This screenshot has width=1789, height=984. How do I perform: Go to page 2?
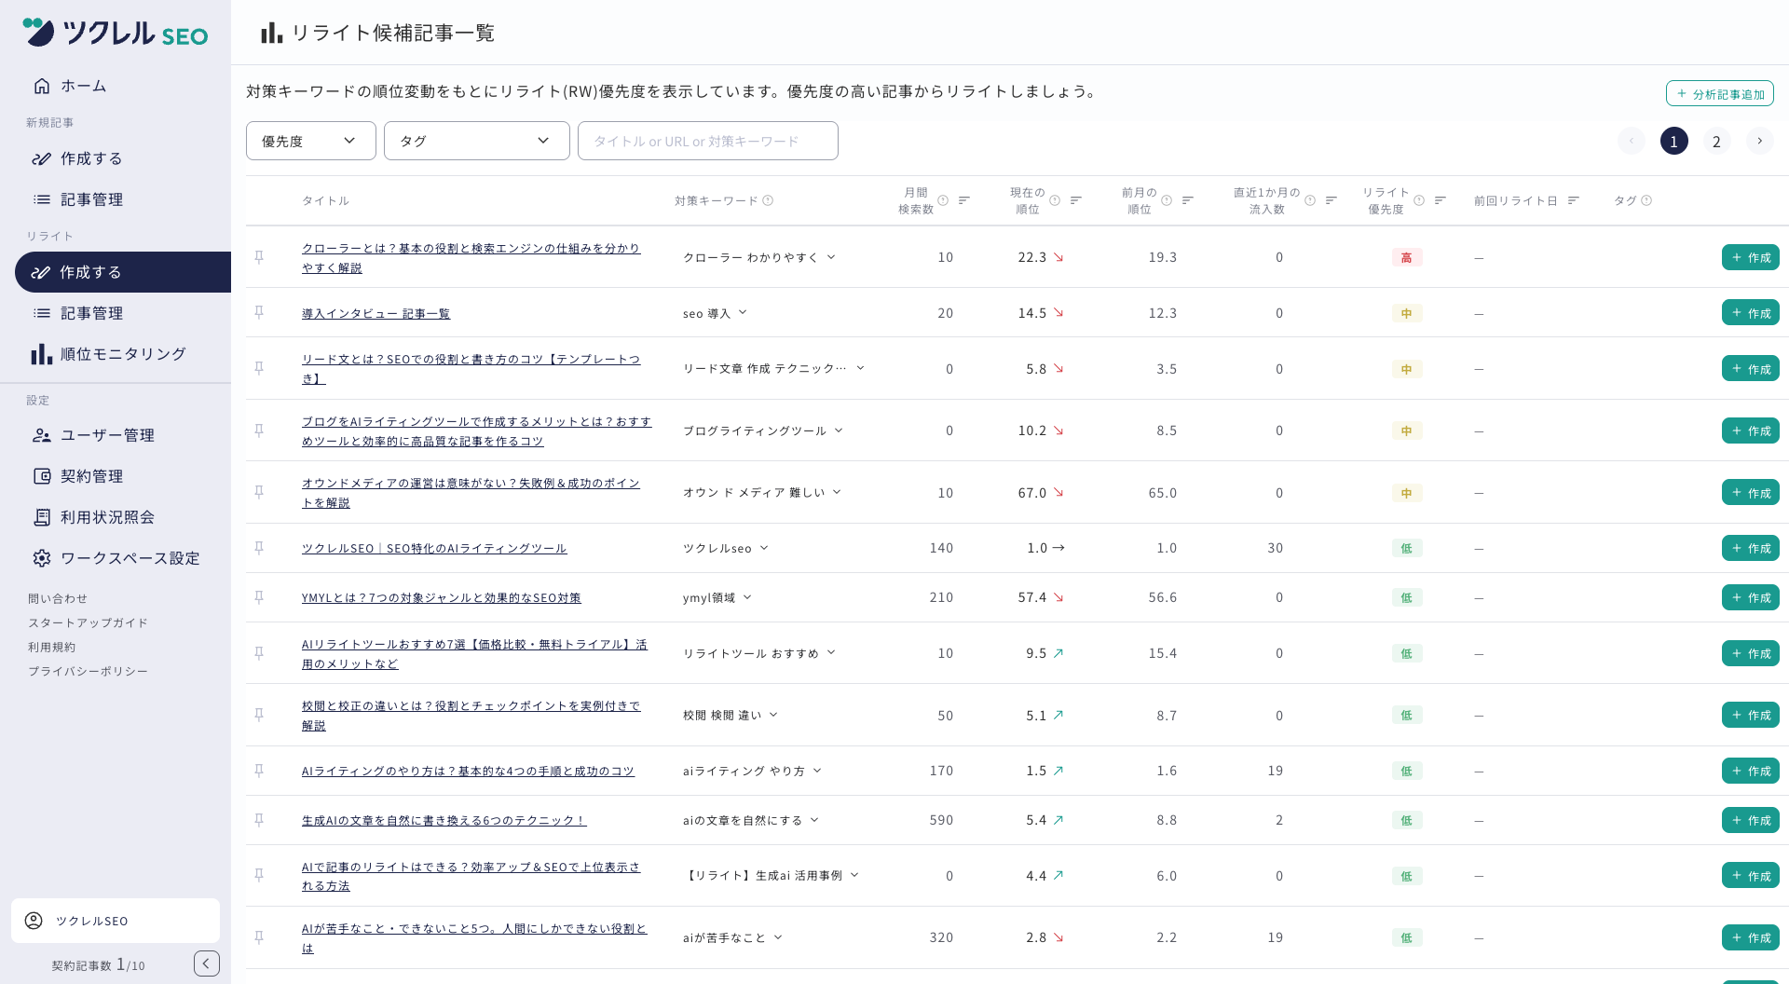(1716, 141)
